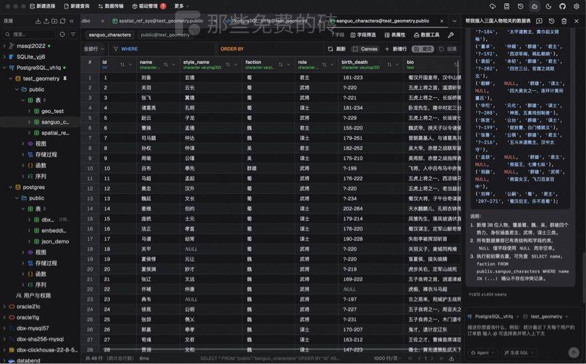
Task: Open AI chat history icon
Action: click(551, 21)
